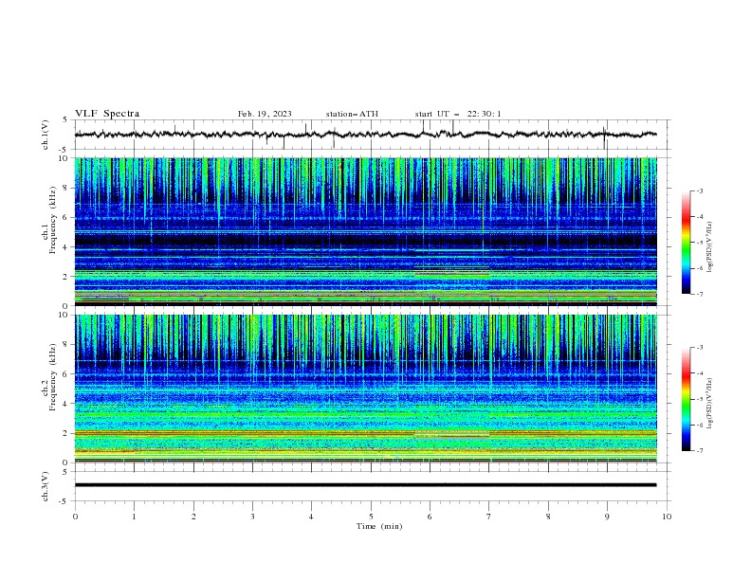Select the date text "Feb. 19, 2023"
This screenshot has height=580, width=751.
pos(265,114)
